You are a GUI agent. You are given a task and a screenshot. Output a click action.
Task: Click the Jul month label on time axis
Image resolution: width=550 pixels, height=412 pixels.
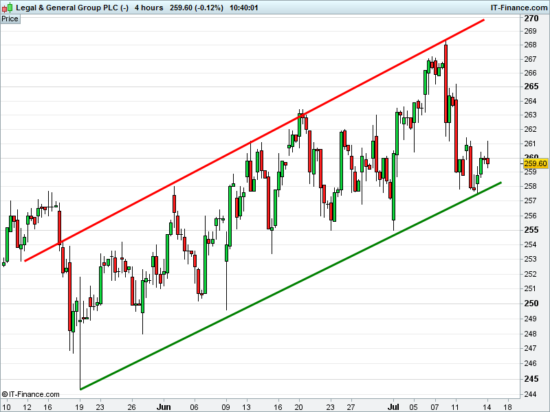pyautogui.click(x=393, y=407)
